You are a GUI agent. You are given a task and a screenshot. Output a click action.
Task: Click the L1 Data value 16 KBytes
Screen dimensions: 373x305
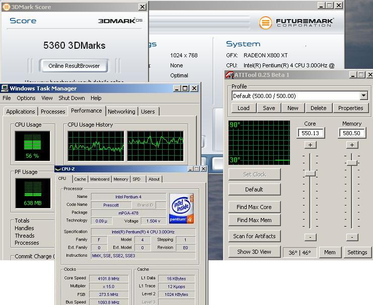coord(176,278)
